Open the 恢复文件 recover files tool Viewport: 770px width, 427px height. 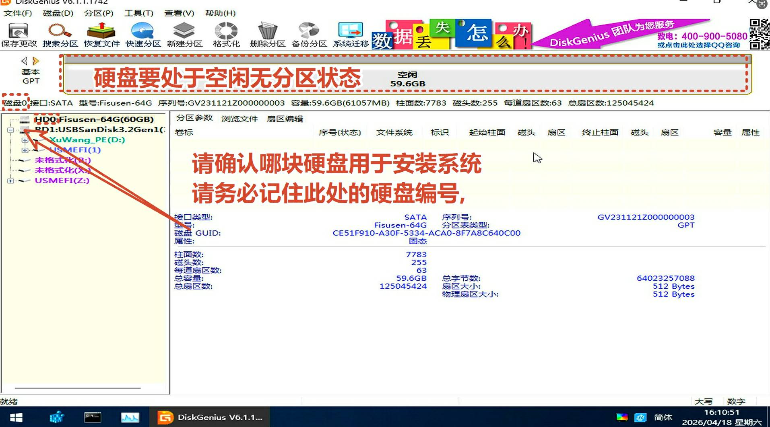point(101,35)
